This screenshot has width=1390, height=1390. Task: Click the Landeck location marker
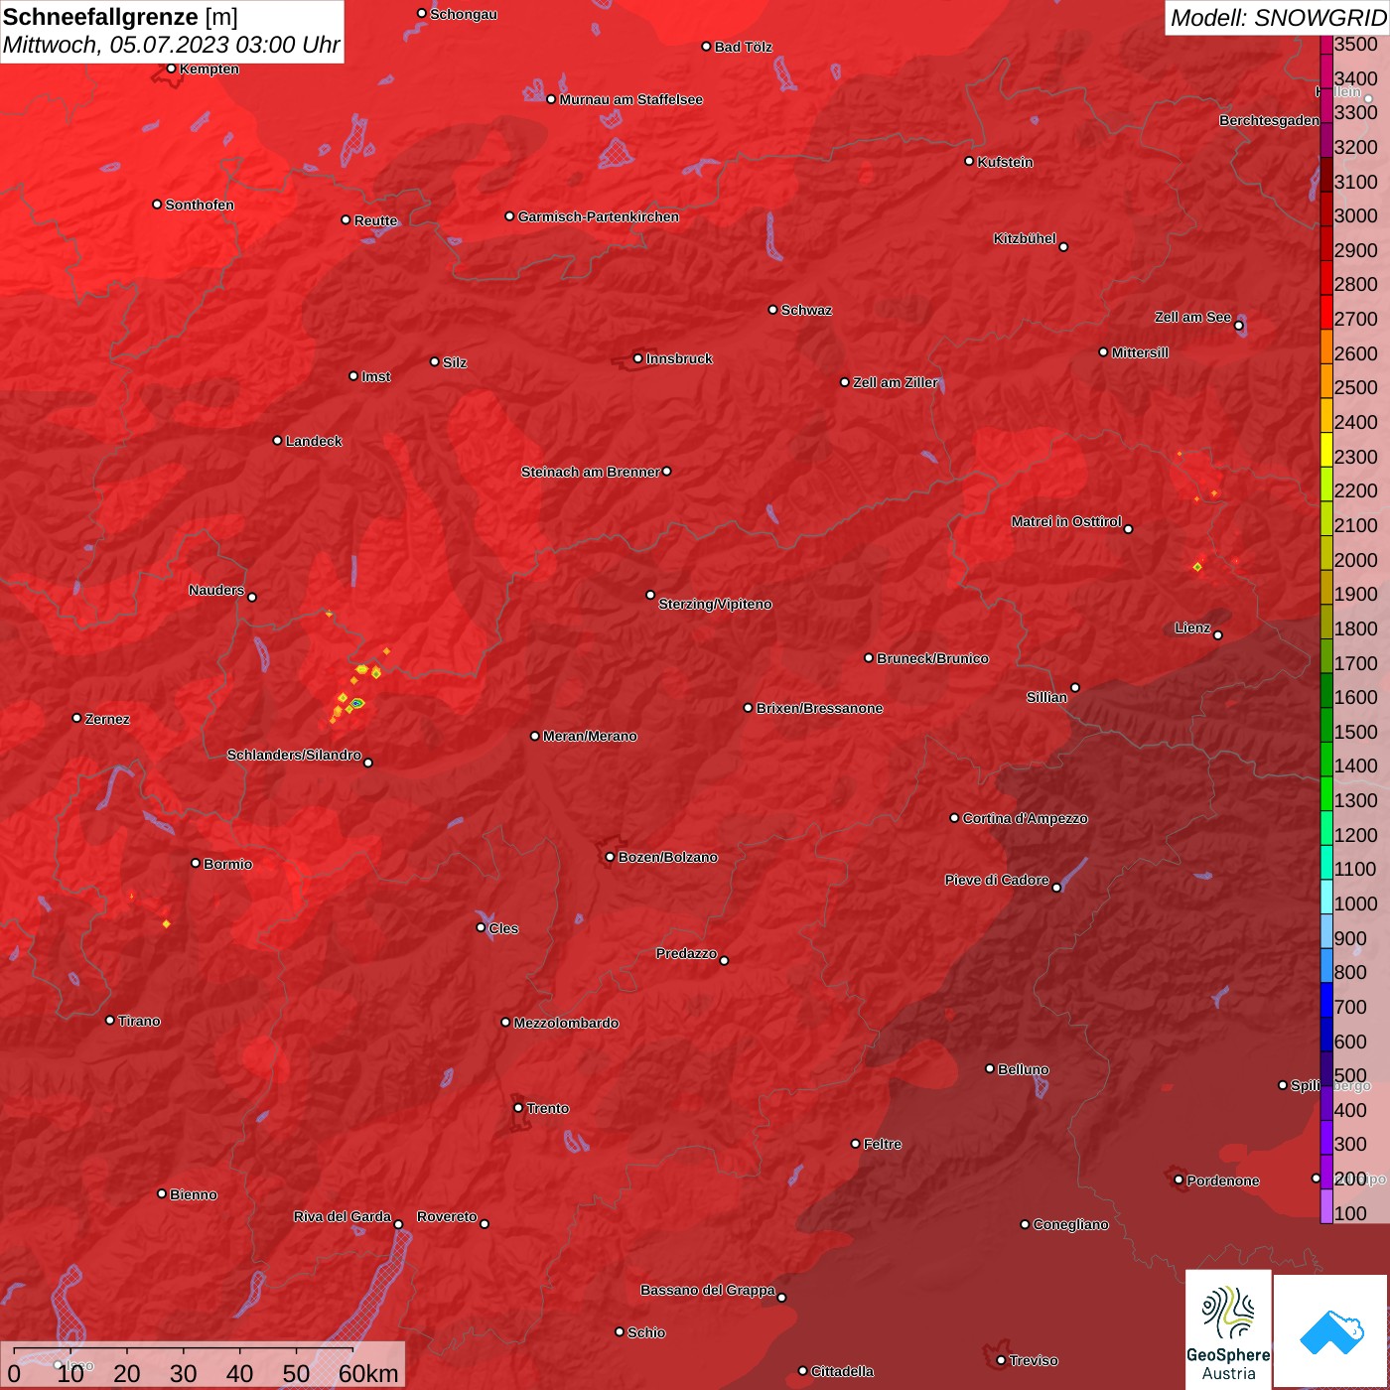(x=277, y=440)
